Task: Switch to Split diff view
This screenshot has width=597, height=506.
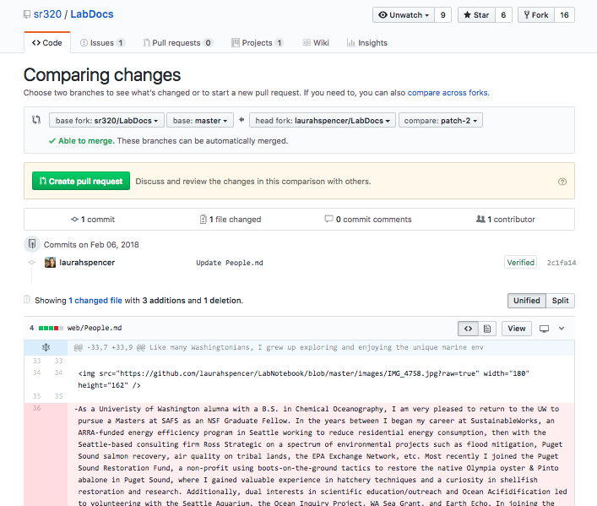Action: tap(560, 300)
